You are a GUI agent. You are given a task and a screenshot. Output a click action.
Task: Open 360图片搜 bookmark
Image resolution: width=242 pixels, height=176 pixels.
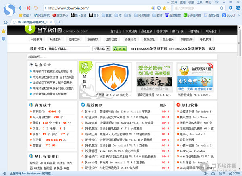point(192,15)
